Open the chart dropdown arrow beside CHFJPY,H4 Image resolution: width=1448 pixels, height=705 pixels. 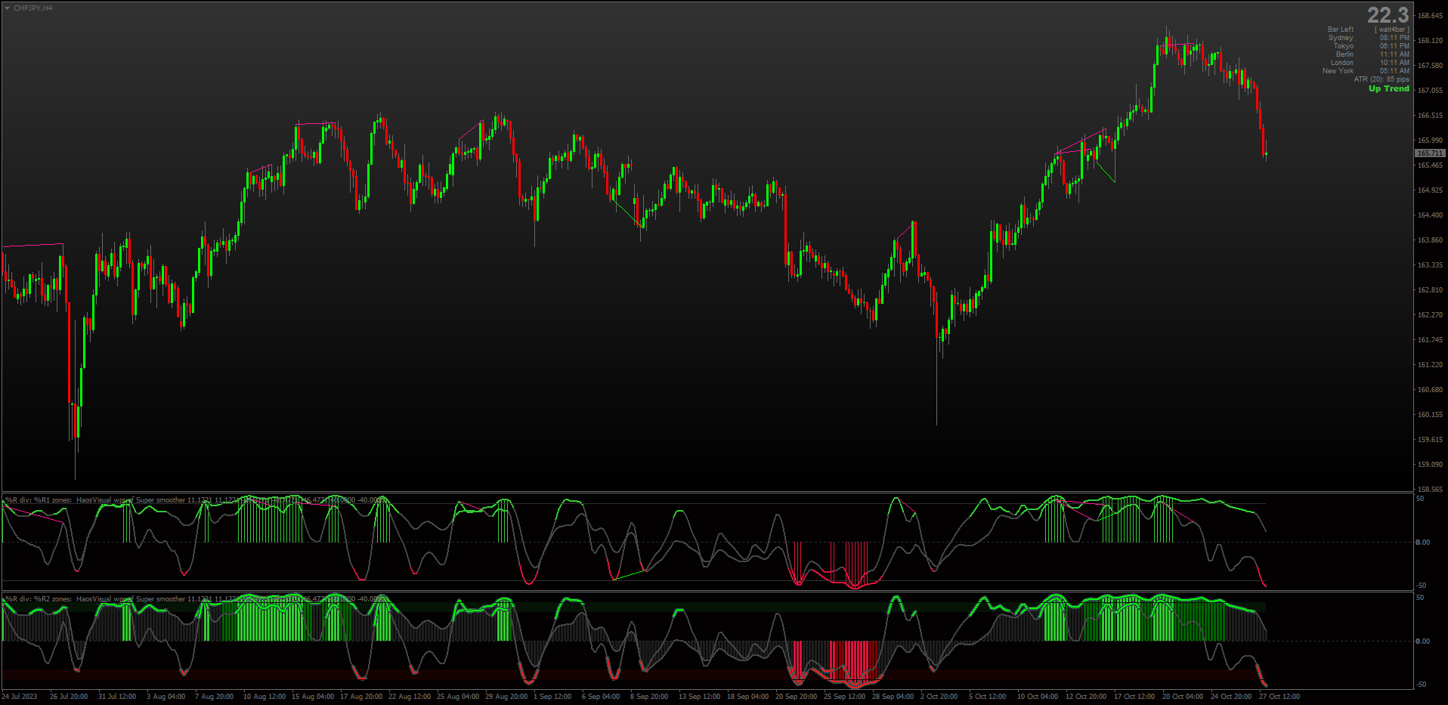(x=7, y=8)
